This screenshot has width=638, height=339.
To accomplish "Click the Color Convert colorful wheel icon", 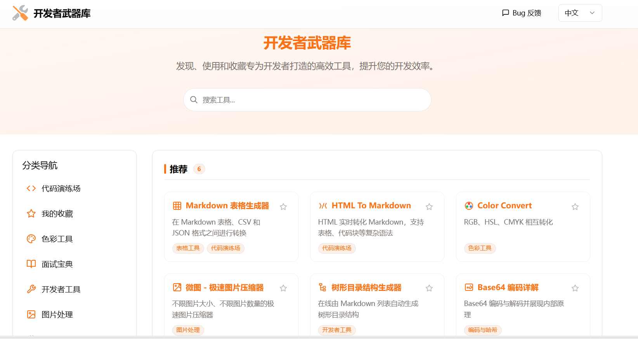I will pyautogui.click(x=469, y=206).
